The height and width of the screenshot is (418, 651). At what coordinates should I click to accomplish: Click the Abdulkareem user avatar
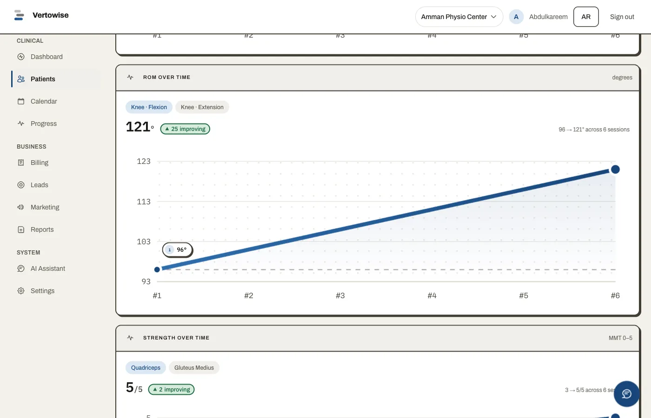click(x=516, y=17)
